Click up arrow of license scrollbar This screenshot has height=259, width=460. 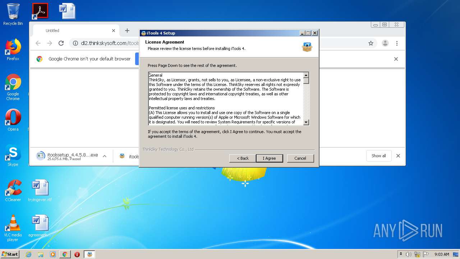pyautogui.click(x=306, y=75)
